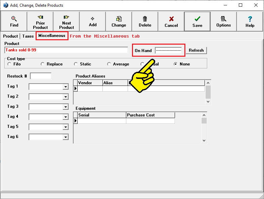Screen dimensions: 264x199
Task: Switch to the Product tab
Action: click(x=10, y=36)
